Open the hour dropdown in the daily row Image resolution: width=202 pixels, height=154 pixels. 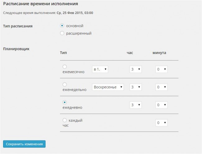pyautogui.click(x=135, y=105)
